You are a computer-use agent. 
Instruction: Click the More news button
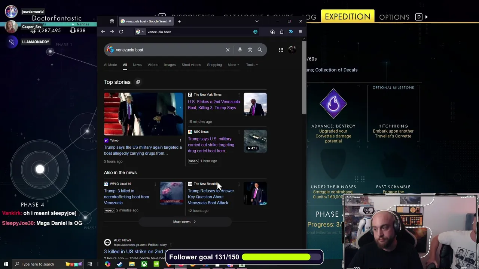tap(184, 222)
